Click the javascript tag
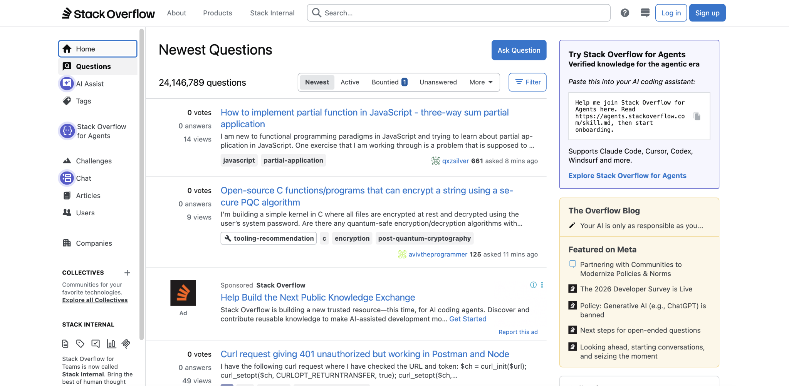789x386 pixels. pos(239,160)
